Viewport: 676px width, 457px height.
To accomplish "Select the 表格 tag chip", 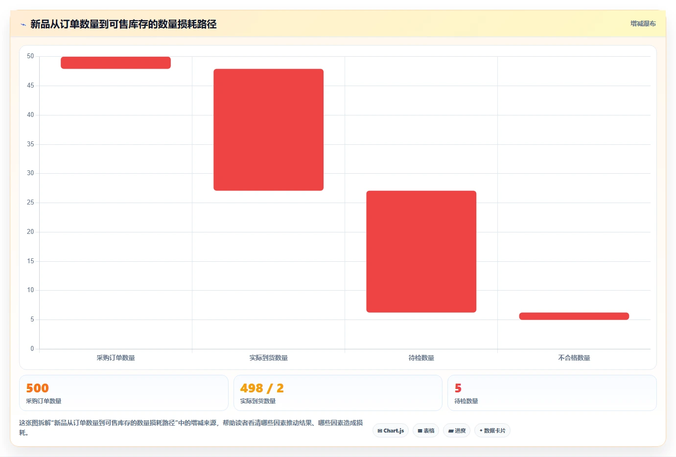I will pos(426,431).
